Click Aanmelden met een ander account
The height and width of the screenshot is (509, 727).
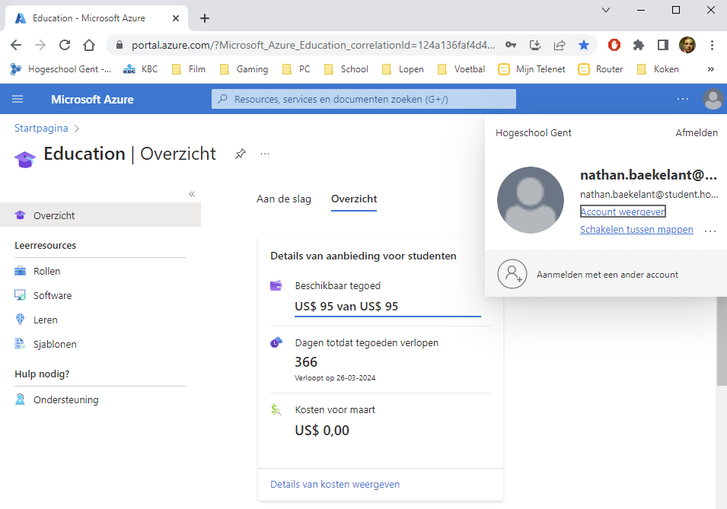607,275
